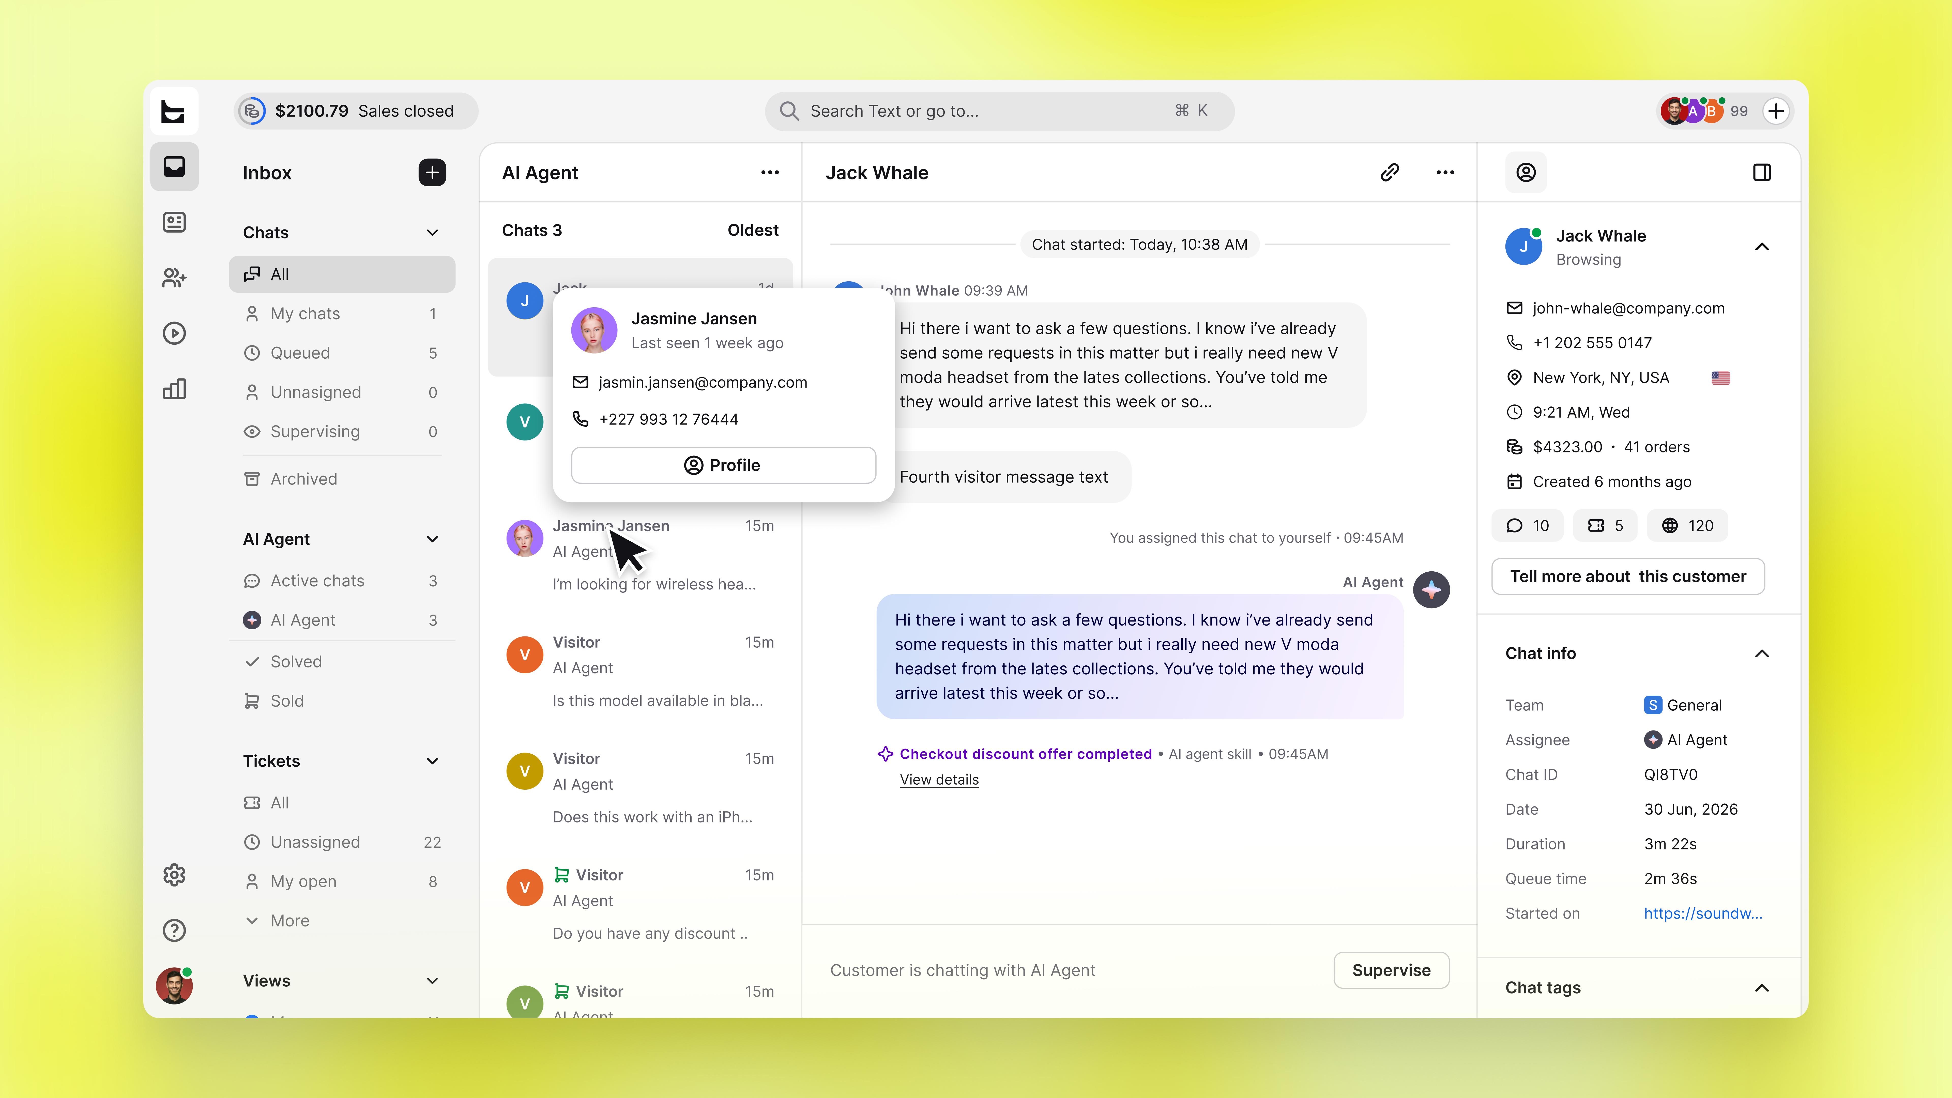Open Visitor chat asking about discount
This screenshot has height=1098, width=1952.
click(640, 904)
